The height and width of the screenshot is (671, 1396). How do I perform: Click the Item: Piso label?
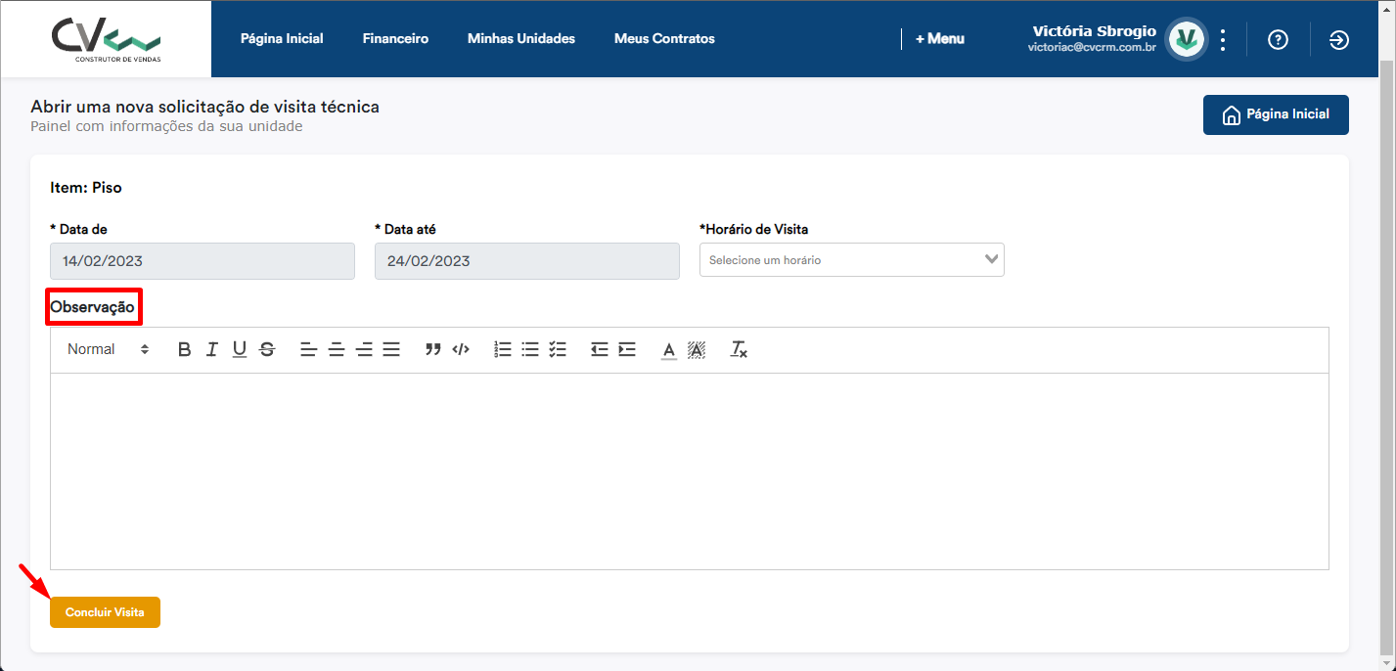86,188
